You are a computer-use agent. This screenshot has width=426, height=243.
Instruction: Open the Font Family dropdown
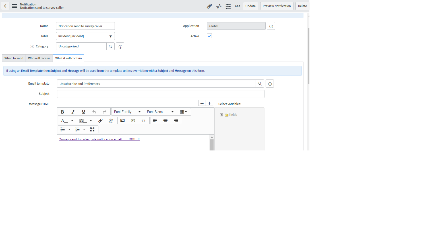(x=127, y=112)
